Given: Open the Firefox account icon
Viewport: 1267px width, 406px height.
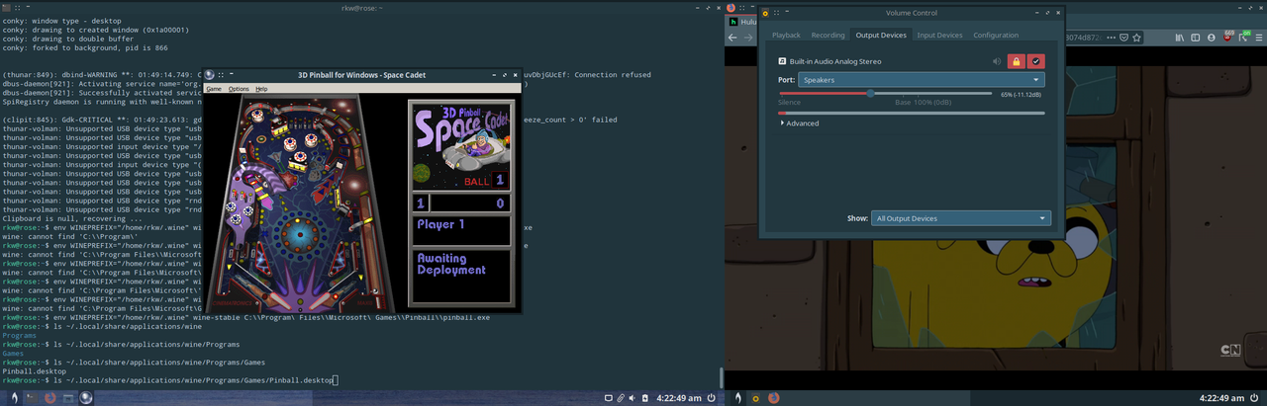Looking at the screenshot, I should (x=1211, y=38).
